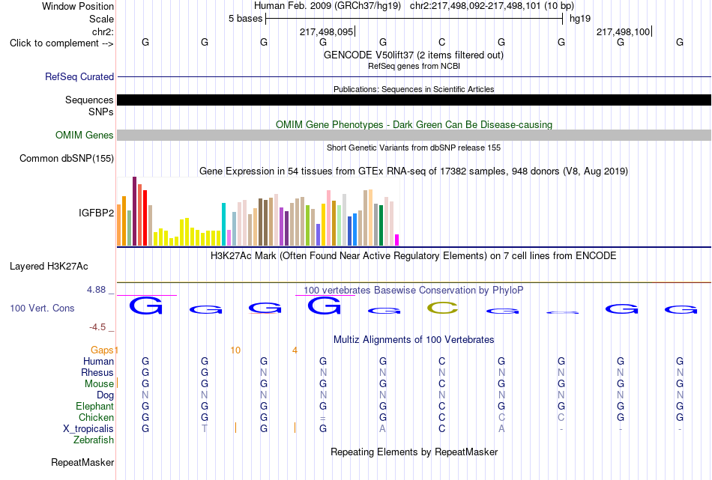Click the Elephant species label
Screen dimensions: 712x480
[x=94, y=407]
